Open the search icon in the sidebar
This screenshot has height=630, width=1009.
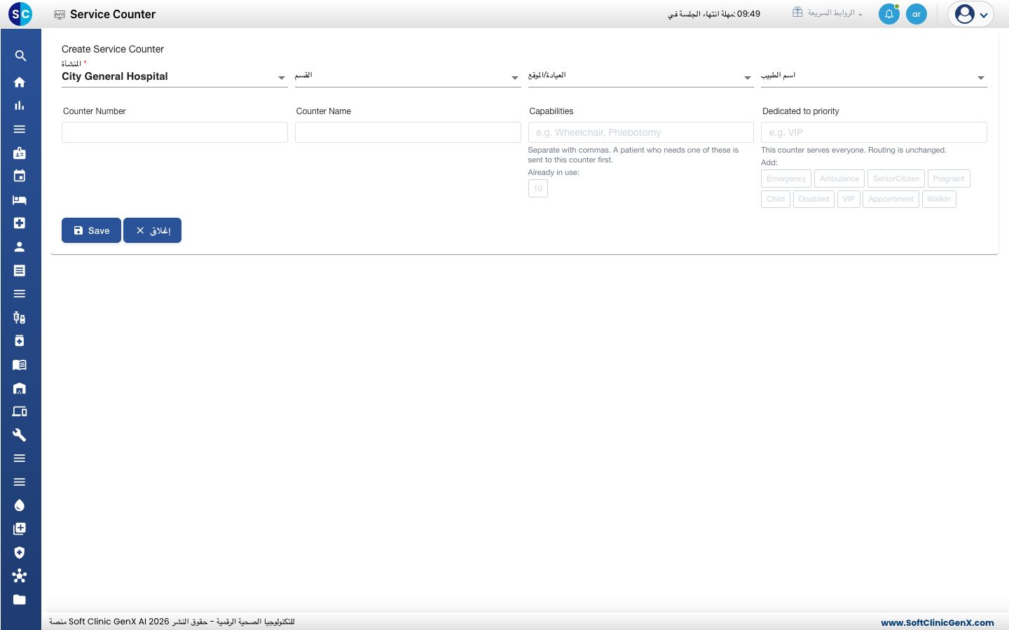20,56
